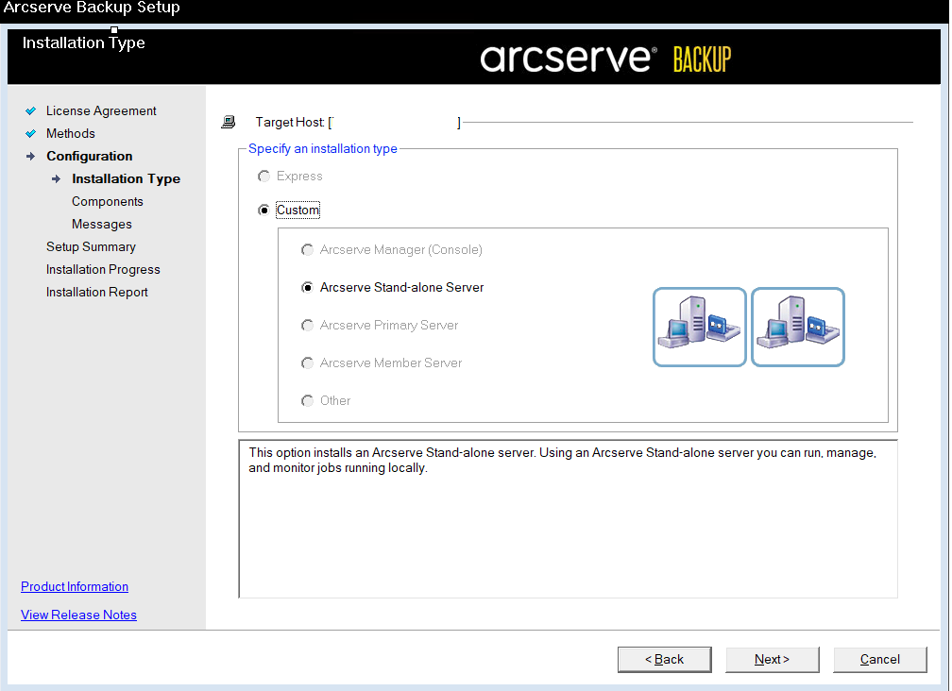
Task: Select the Custom installation type
Action: tap(264, 210)
